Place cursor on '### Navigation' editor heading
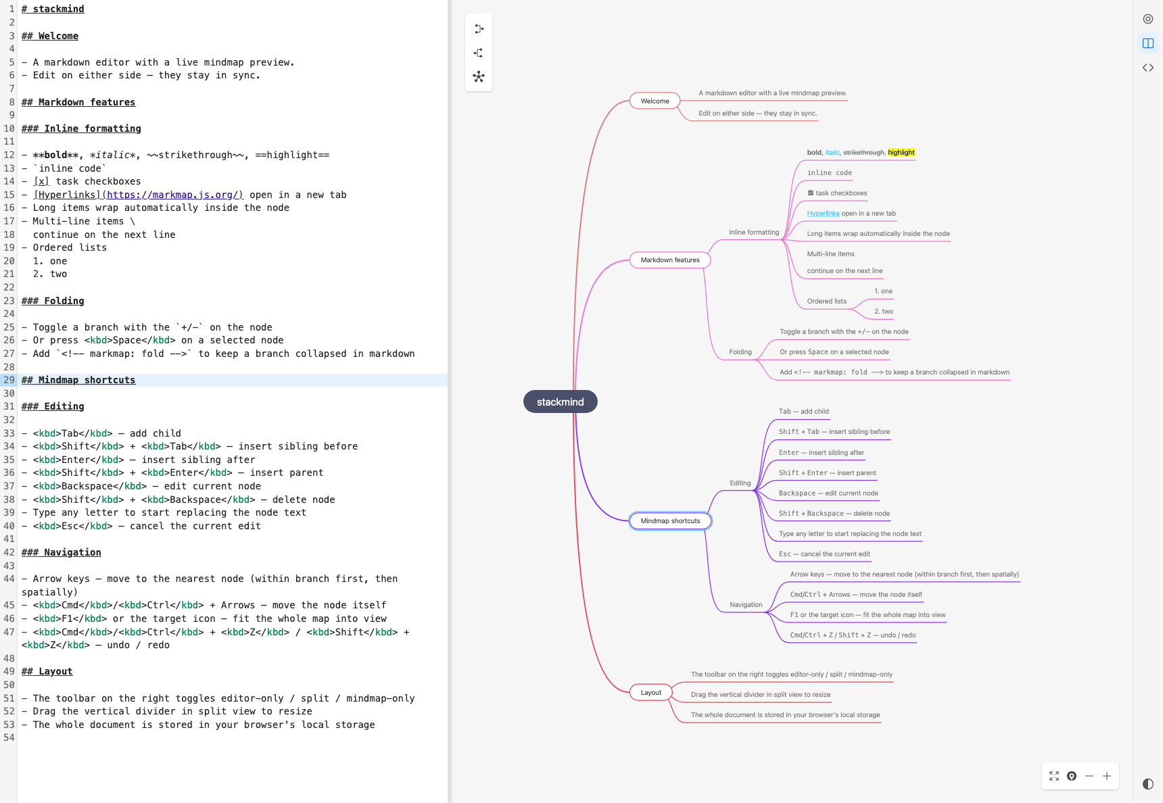Image resolution: width=1163 pixels, height=803 pixels. coord(62,552)
